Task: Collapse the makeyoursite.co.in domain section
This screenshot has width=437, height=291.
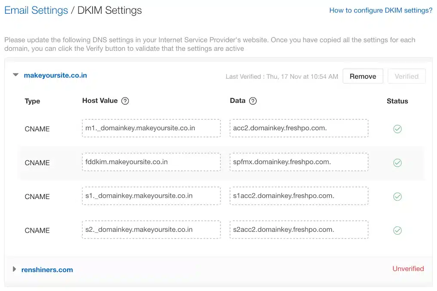Action: [16, 75]
